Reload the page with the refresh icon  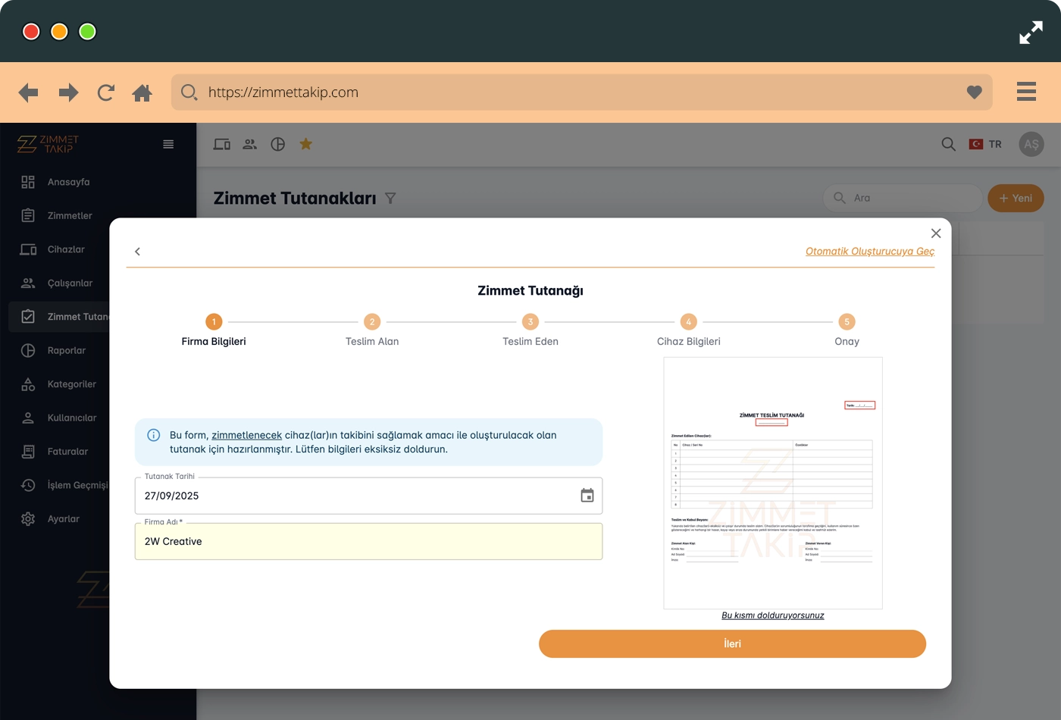(105, 92)
